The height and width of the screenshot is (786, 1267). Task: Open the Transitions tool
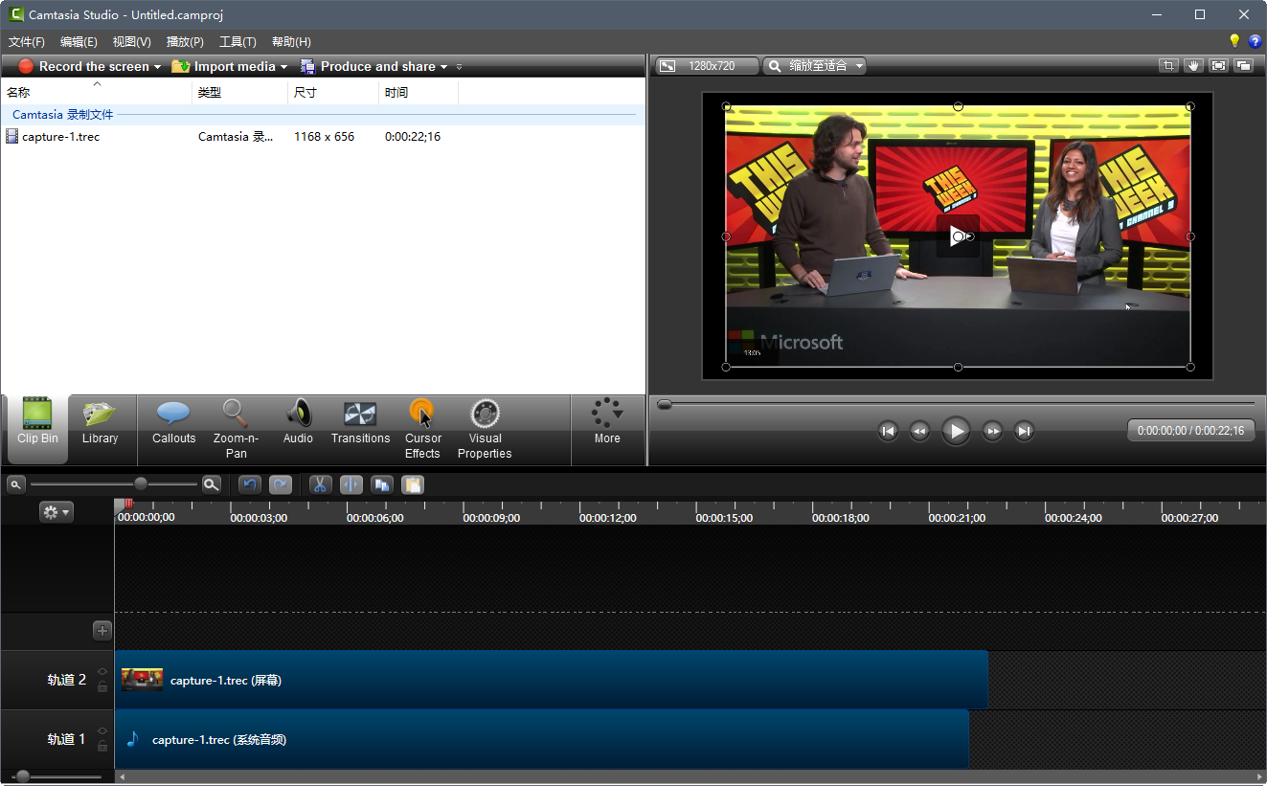point(360,422)
